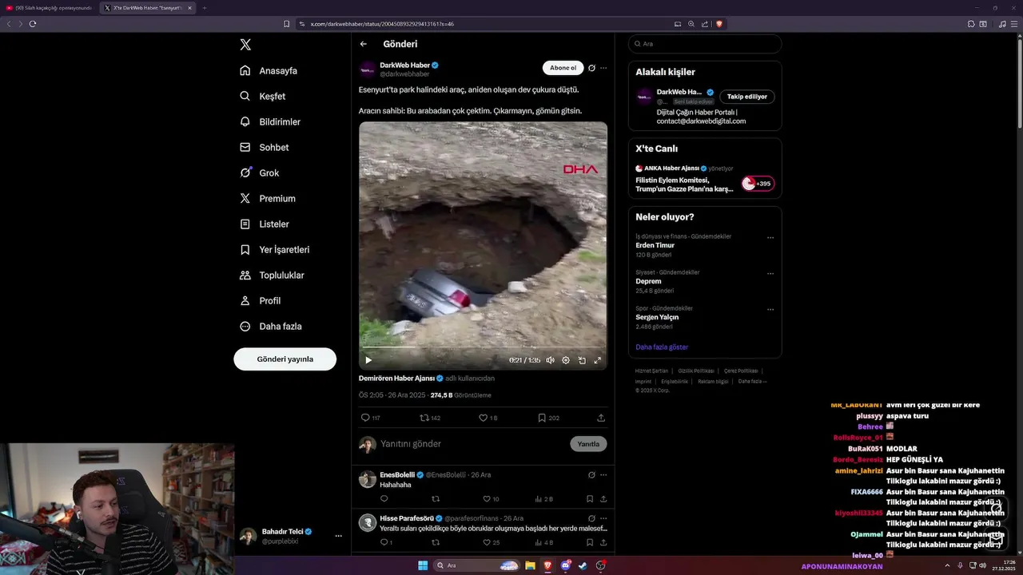Expand the video to fullscreen
This screenshot has height=575, width=1023.
597,360
